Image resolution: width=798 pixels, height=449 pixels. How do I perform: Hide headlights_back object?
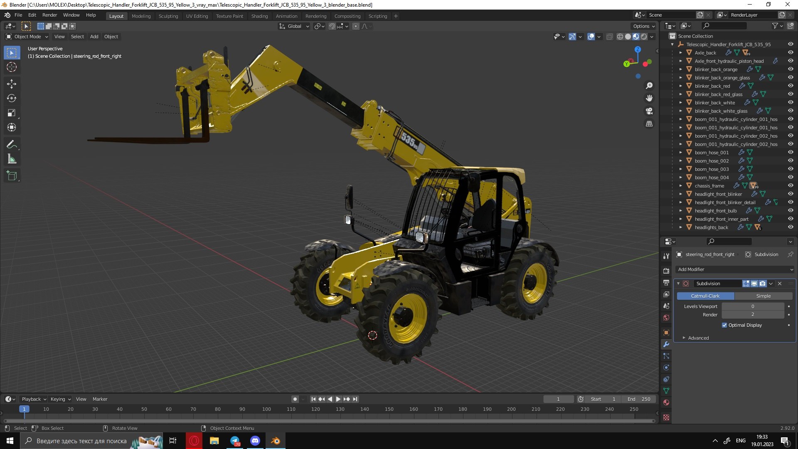[791, 227]
